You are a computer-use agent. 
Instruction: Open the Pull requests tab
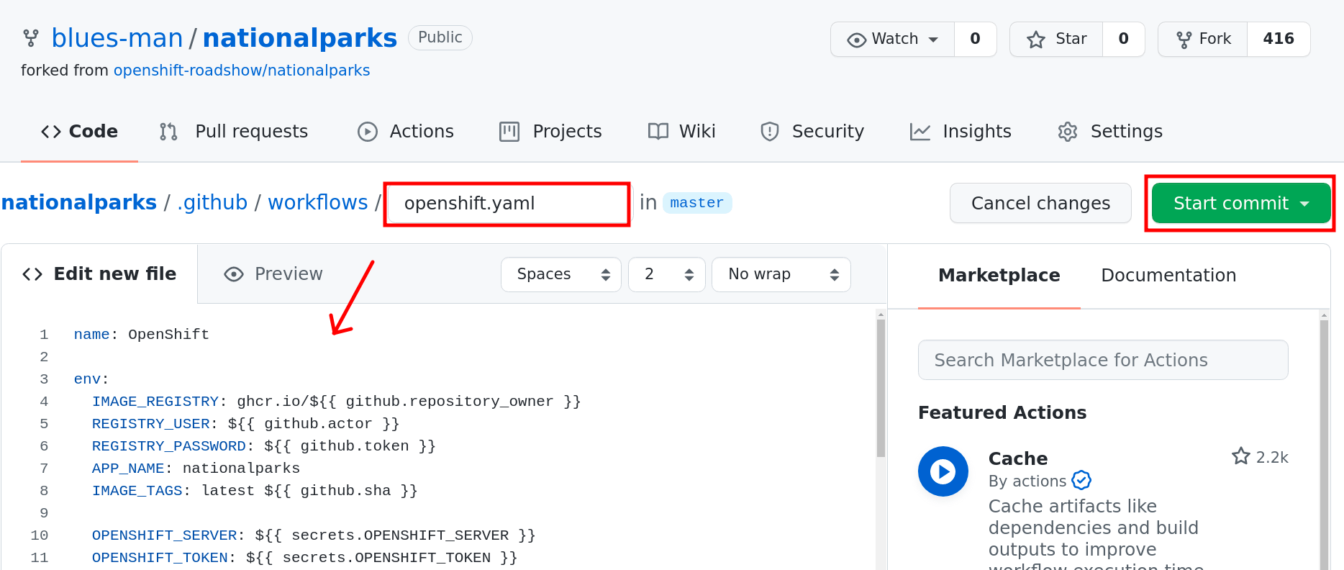[234, 132]
